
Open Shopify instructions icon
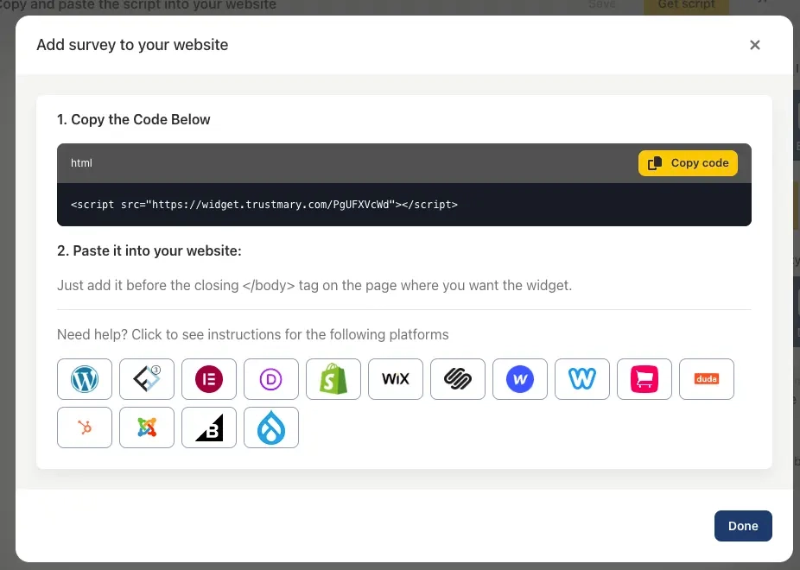pos(333,379)
